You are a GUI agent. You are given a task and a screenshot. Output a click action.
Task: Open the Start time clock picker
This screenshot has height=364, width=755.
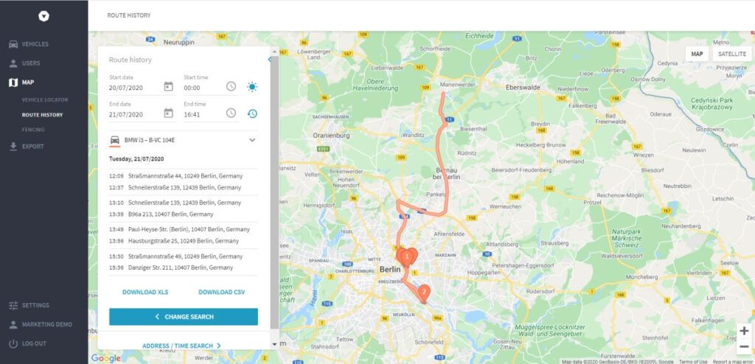[231, 86]
